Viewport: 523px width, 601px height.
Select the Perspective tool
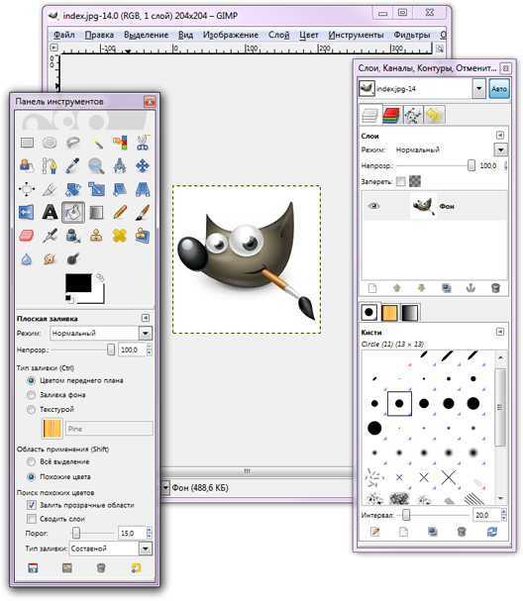143,189
